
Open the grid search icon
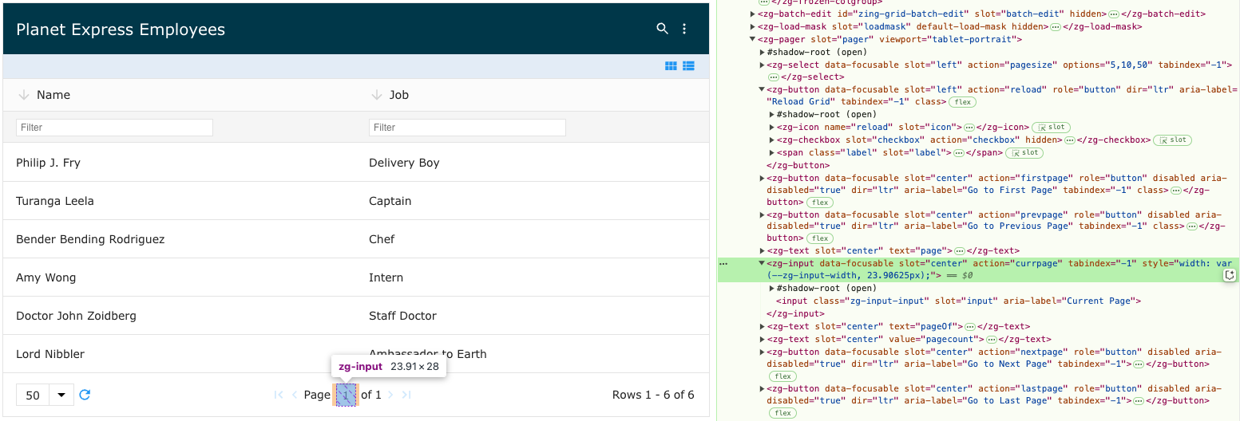click(662, 29)
